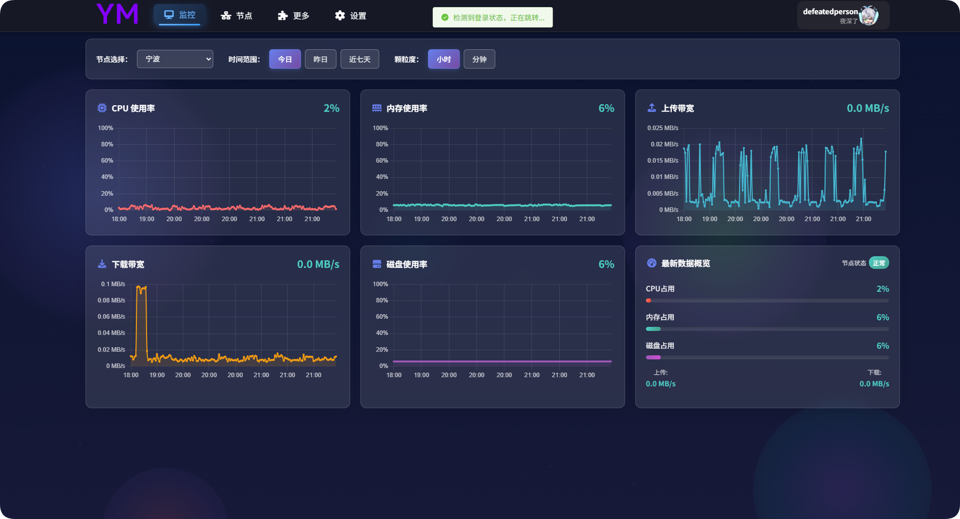Switch time range to 昨日
Viewport: 960px width, 519px height.
(x=320, y=59)
